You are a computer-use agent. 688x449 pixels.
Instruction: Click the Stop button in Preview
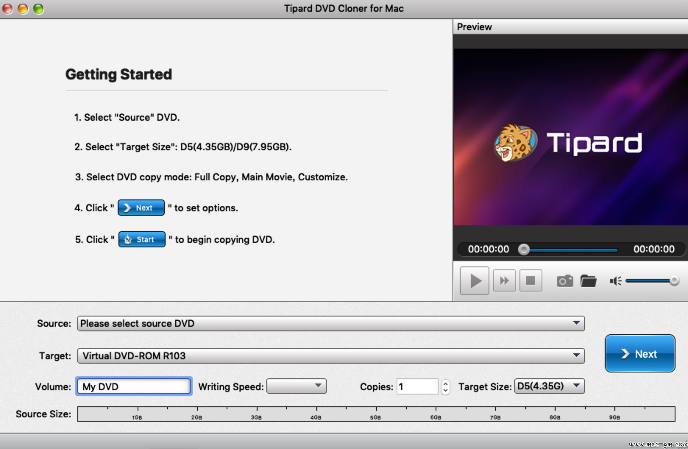531,281
